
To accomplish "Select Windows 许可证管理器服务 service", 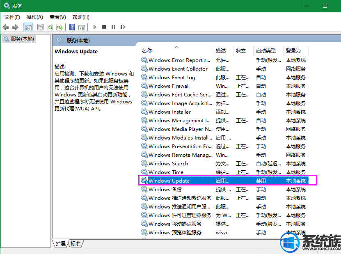I will point(180,215).
